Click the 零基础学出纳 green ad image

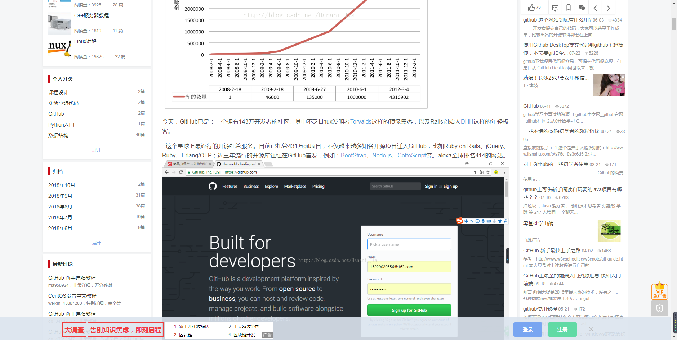[609, 231]
